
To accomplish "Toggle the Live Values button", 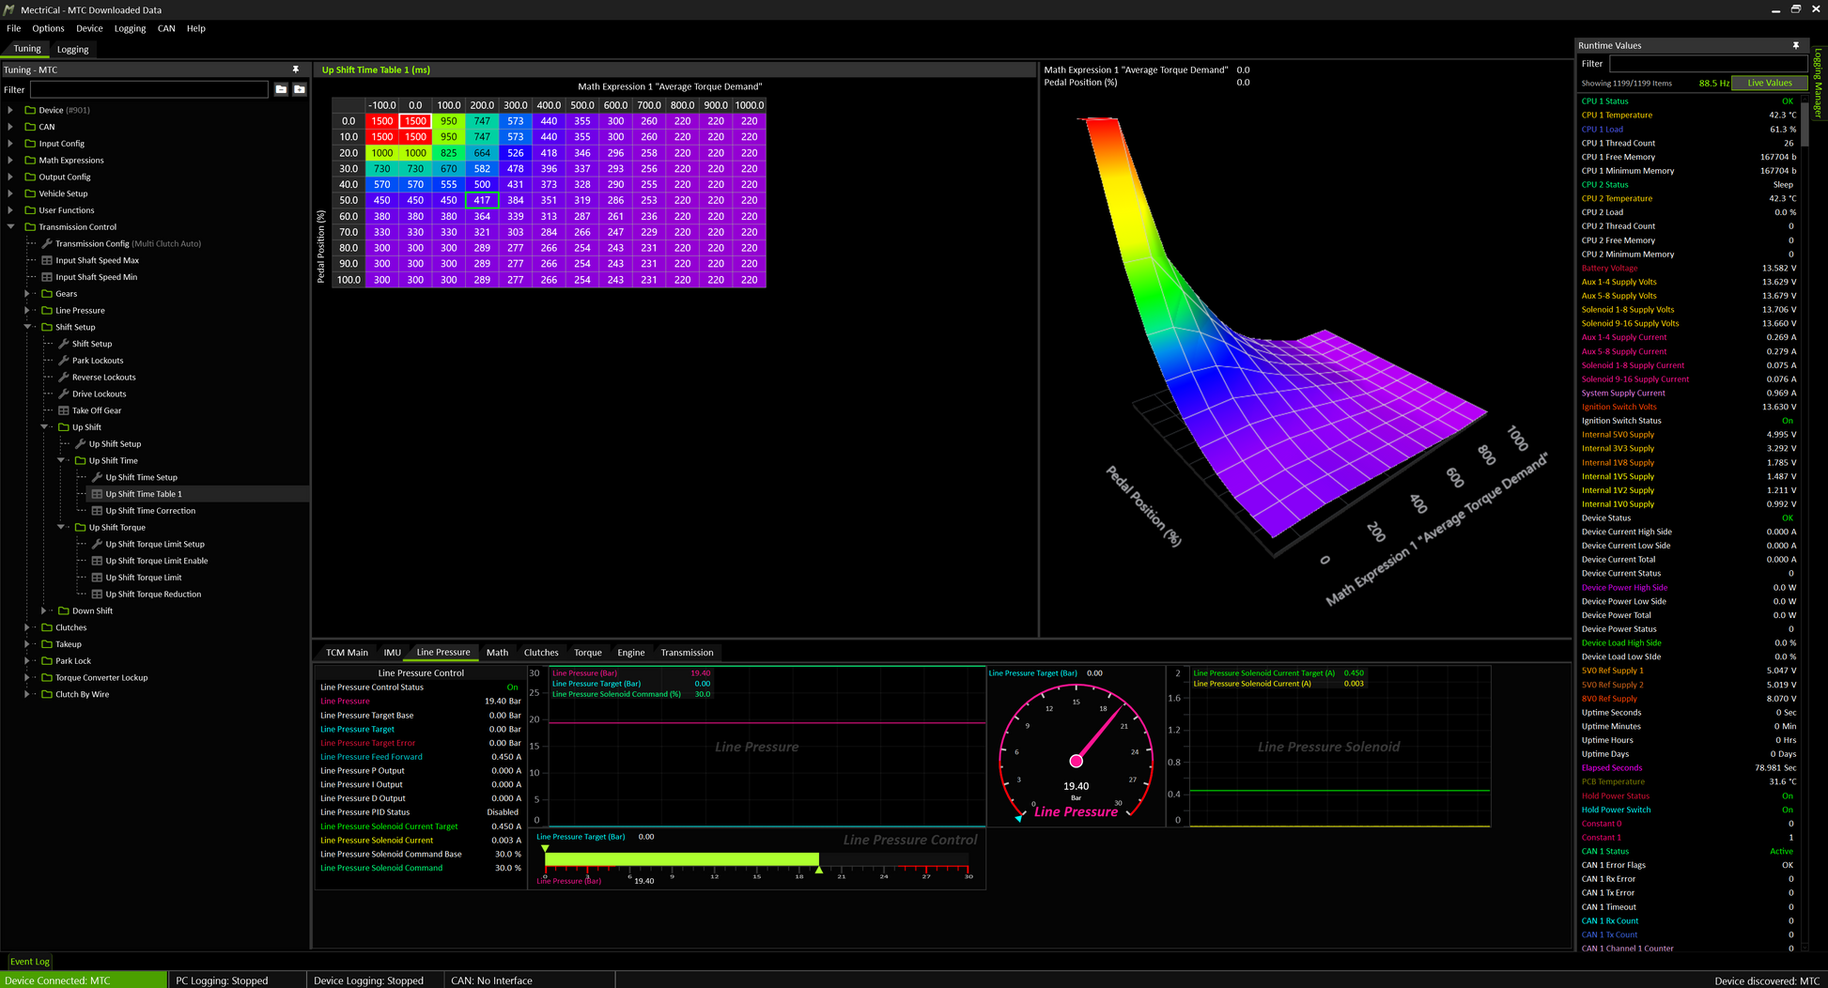I will (1769, 83).
